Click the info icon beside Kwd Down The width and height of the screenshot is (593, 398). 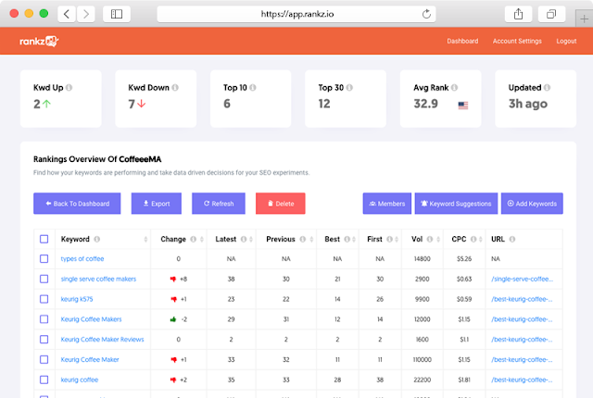(175, 88)
